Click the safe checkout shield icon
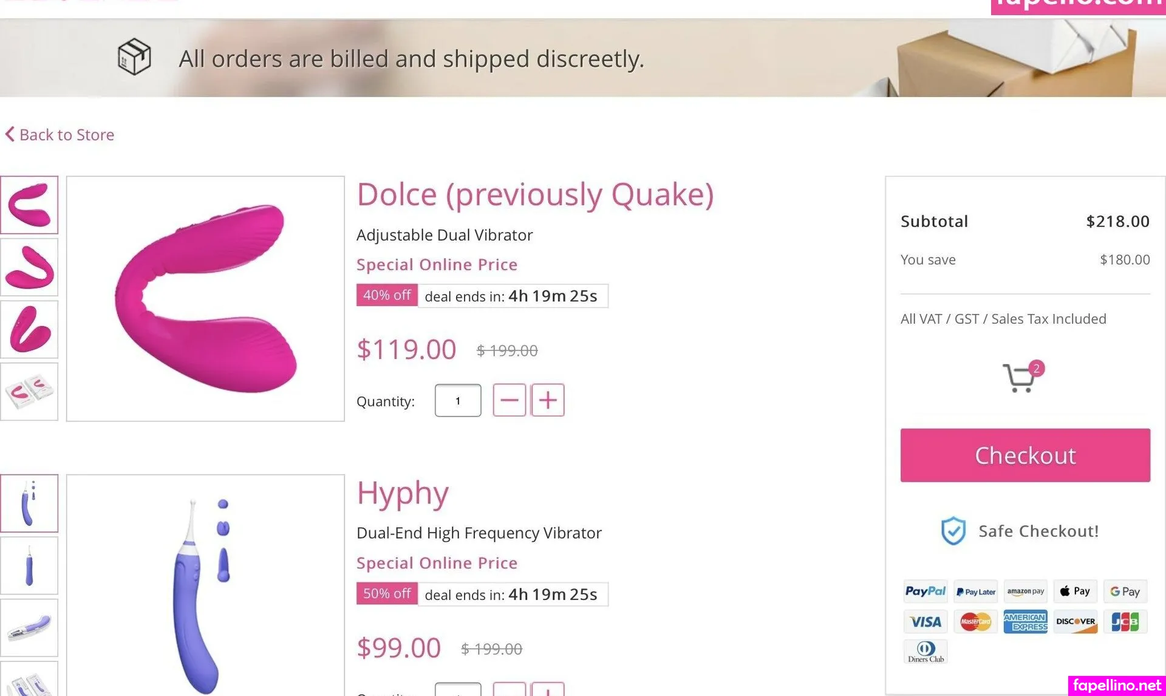The height and width of the screenshot is (696, 1166). pyautogui.click(x=953, y=531)
